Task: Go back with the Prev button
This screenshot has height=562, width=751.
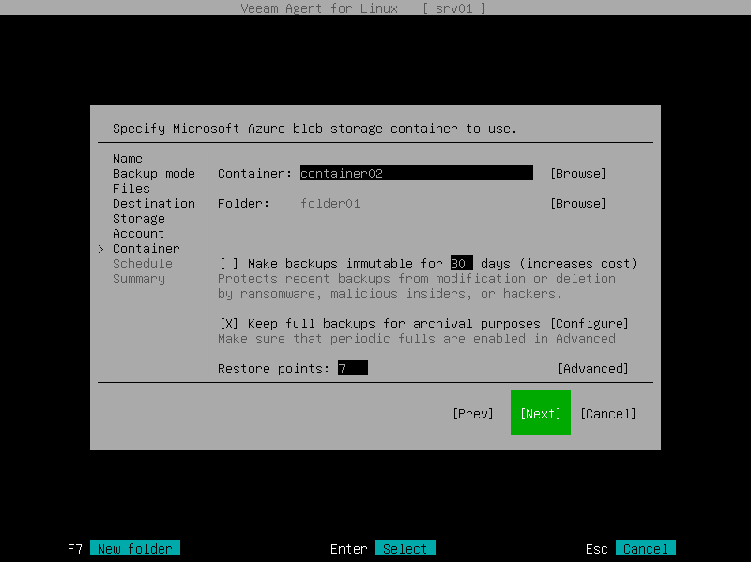Action: (x=473, y=413)
